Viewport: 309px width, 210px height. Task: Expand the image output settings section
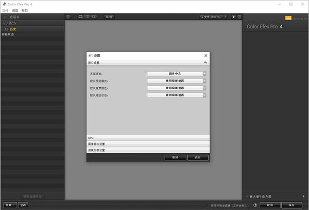click(x=148, y=144)
